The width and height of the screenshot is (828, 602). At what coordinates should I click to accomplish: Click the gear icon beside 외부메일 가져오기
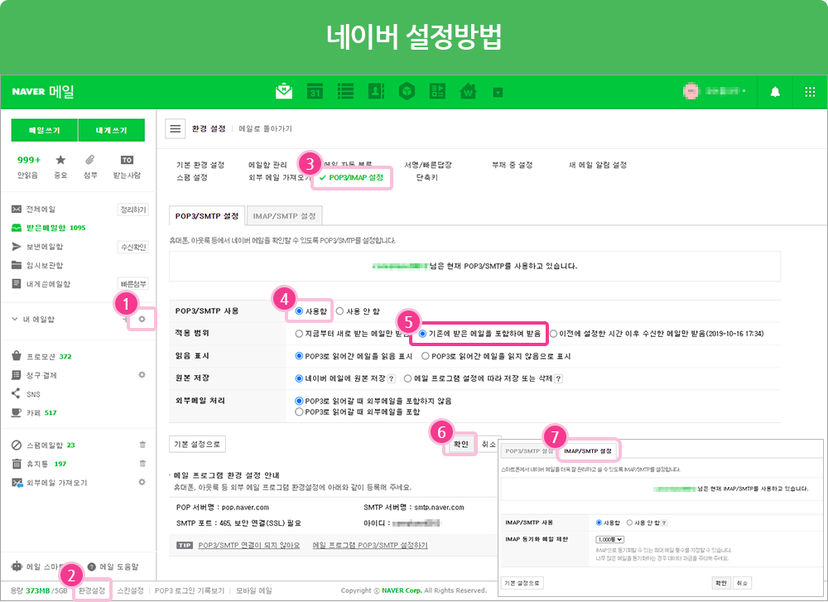pyautogui.click(x=142, y=482)
